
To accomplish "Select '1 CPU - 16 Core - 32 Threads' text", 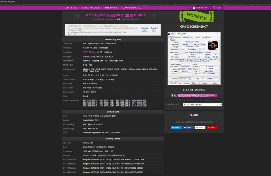I will point(95,48).
